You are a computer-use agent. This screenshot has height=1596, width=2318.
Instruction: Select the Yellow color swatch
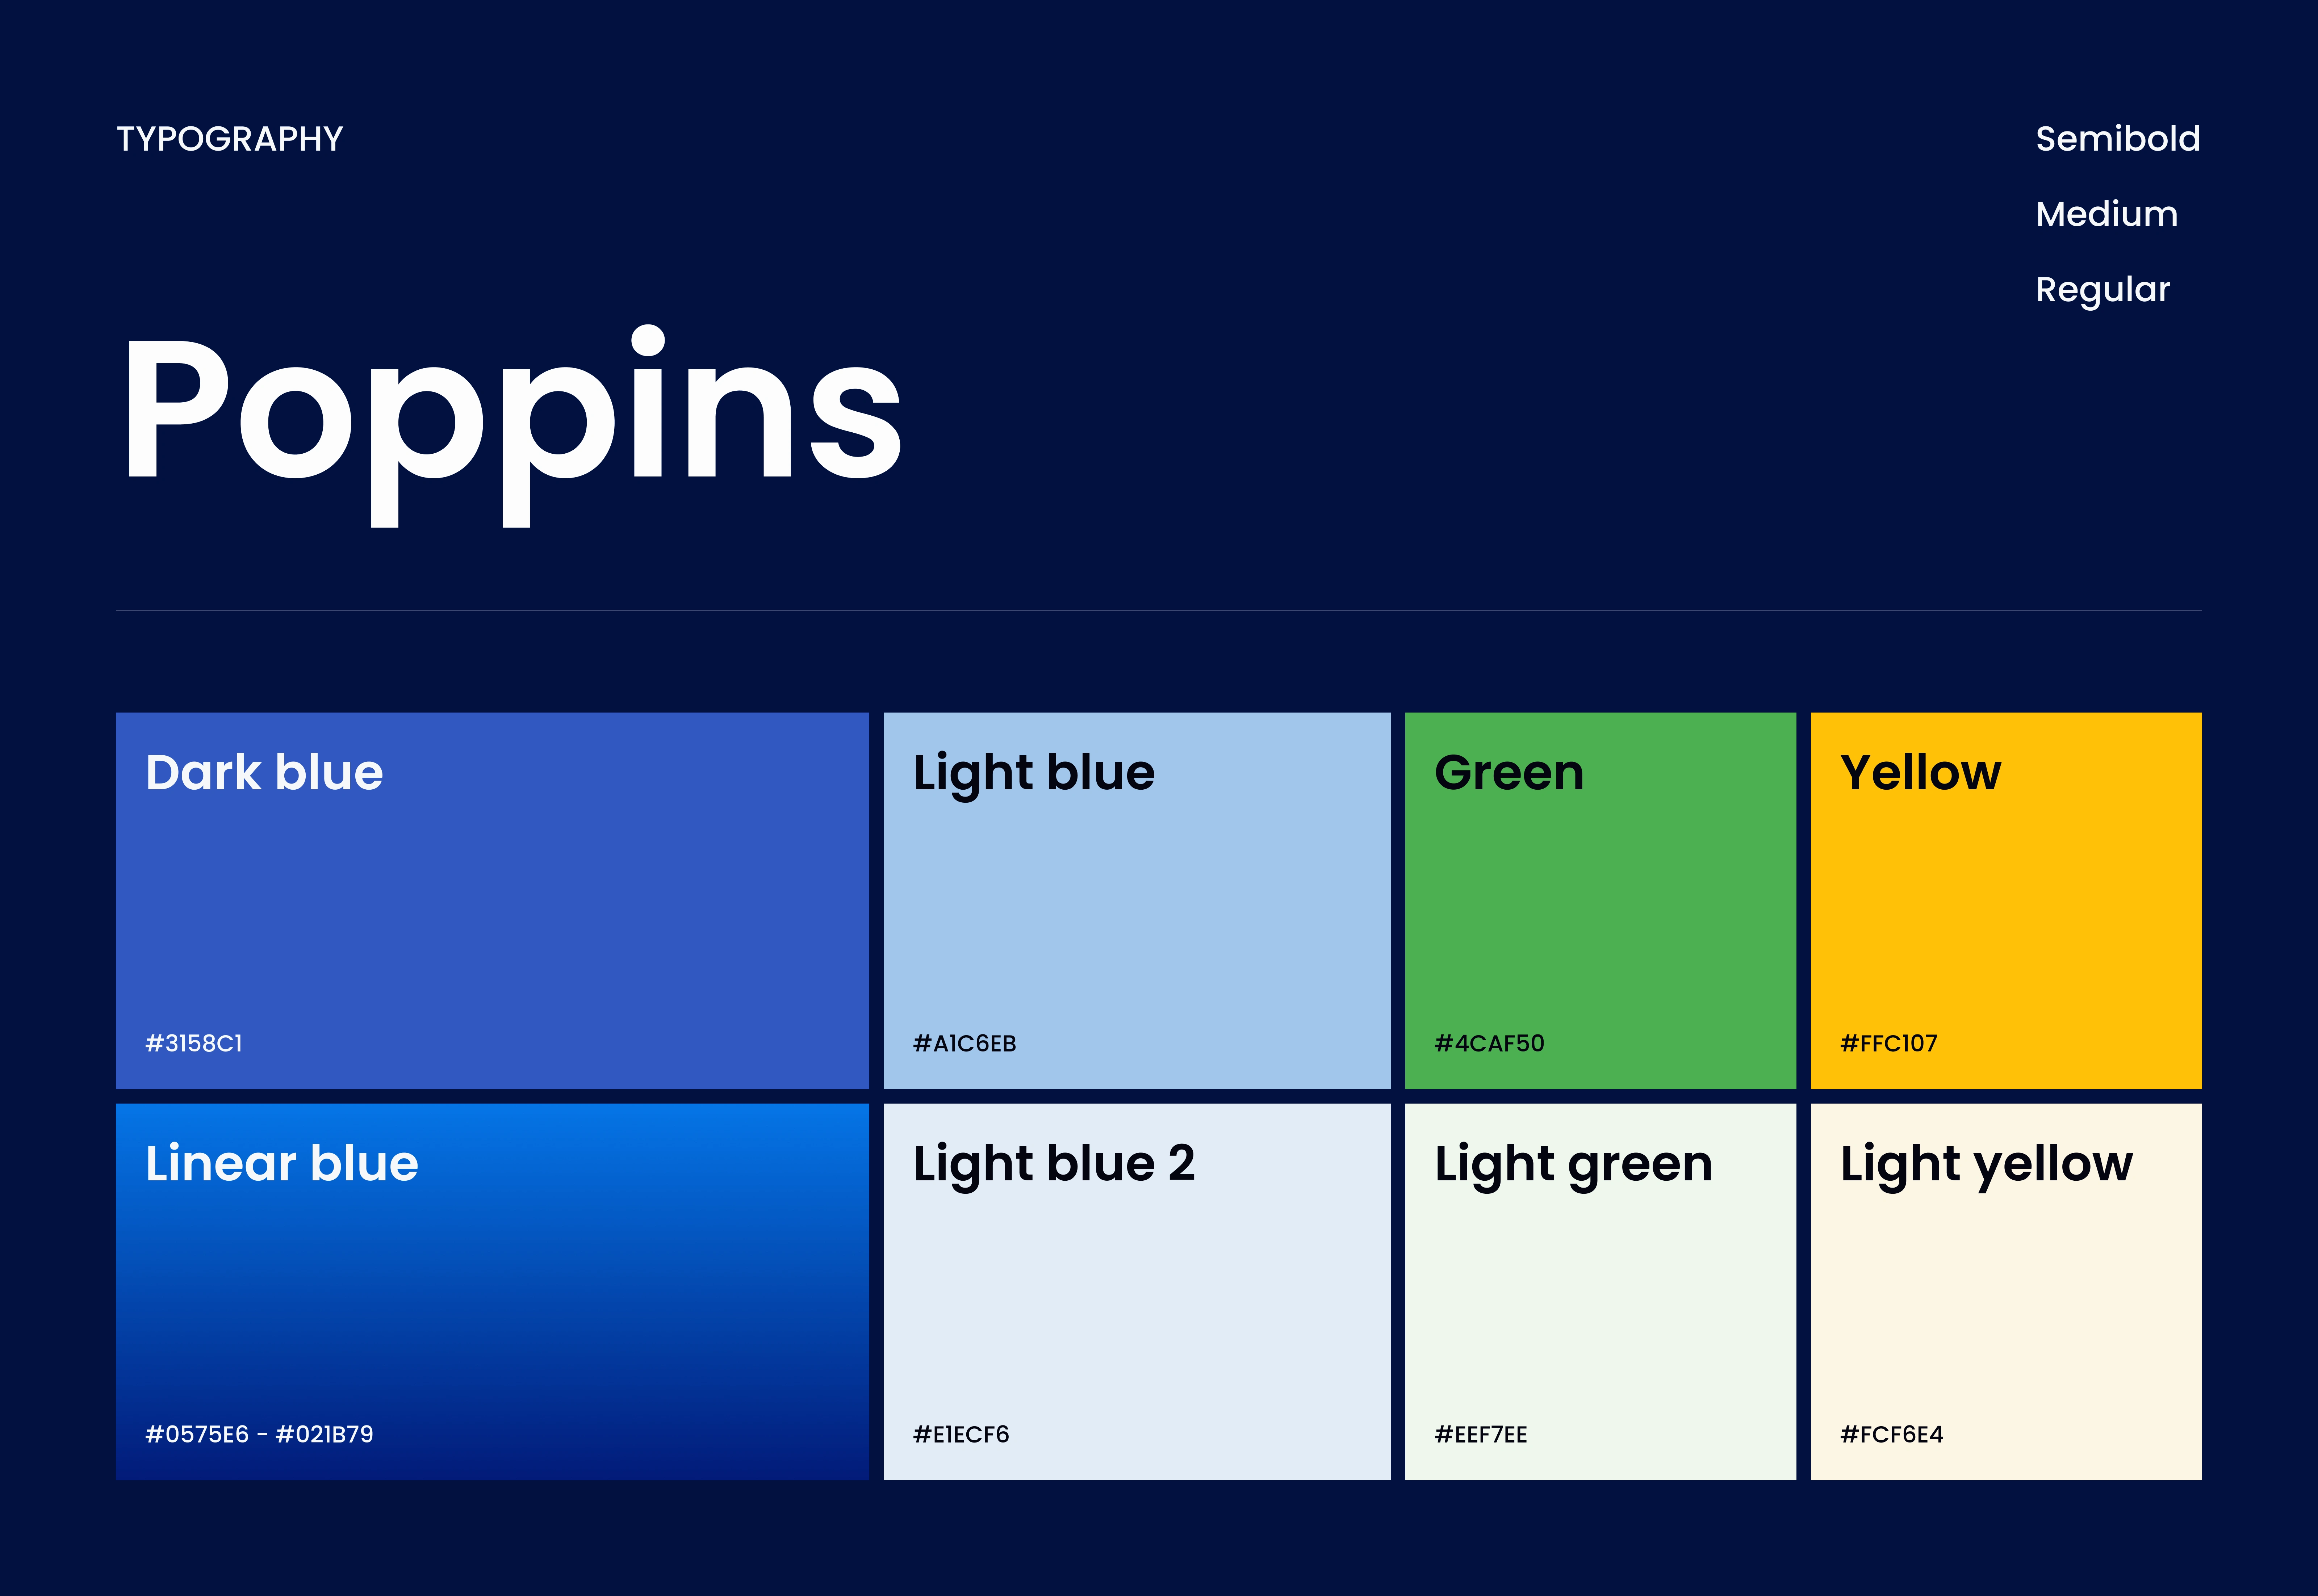(x=2006, y=900)
